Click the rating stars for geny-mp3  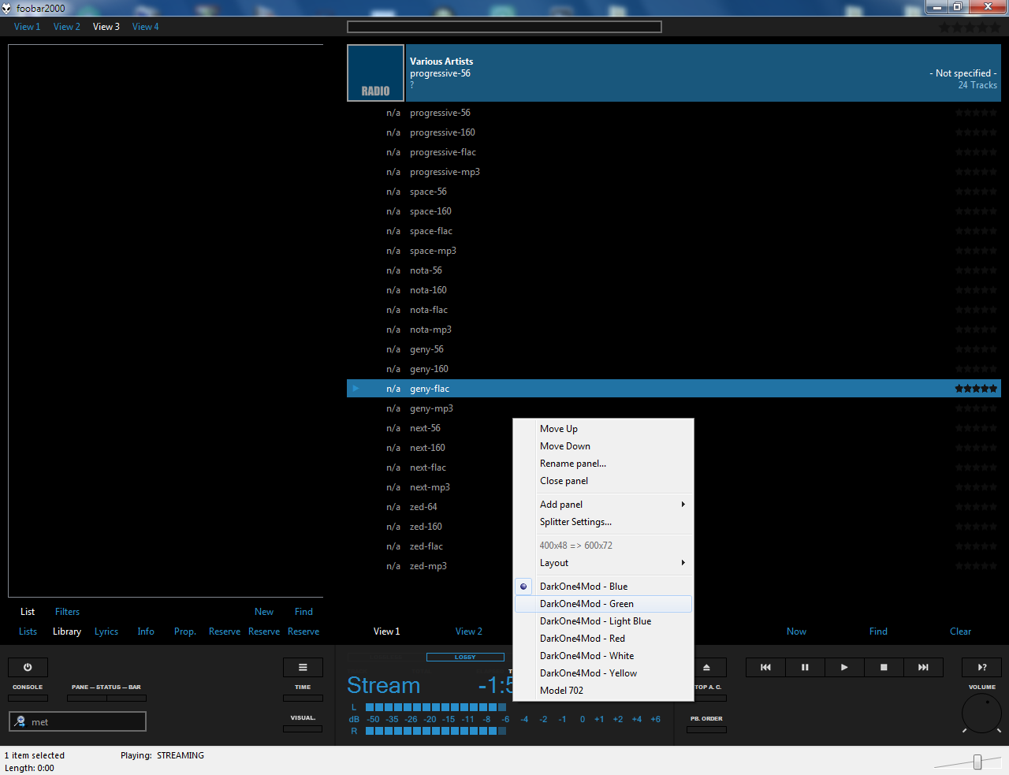coord(976,408)
